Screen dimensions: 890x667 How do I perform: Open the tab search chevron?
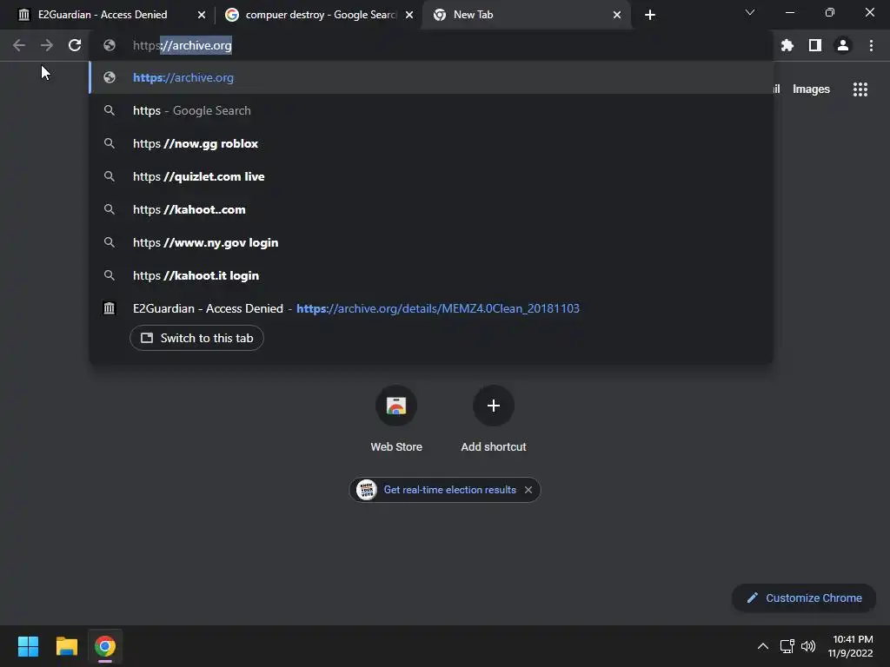pyautogui.click(x=750, y=12)
